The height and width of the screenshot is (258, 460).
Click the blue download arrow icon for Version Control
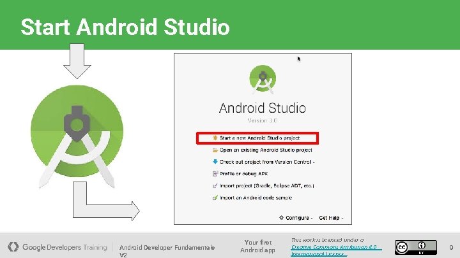tap(215, 162)
